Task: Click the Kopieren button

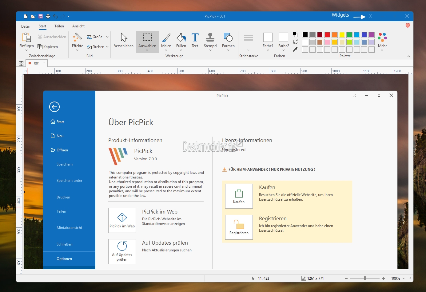Action: point(48,47)
